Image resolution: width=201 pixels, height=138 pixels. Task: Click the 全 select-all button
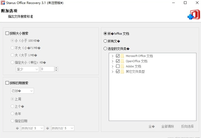152,126
